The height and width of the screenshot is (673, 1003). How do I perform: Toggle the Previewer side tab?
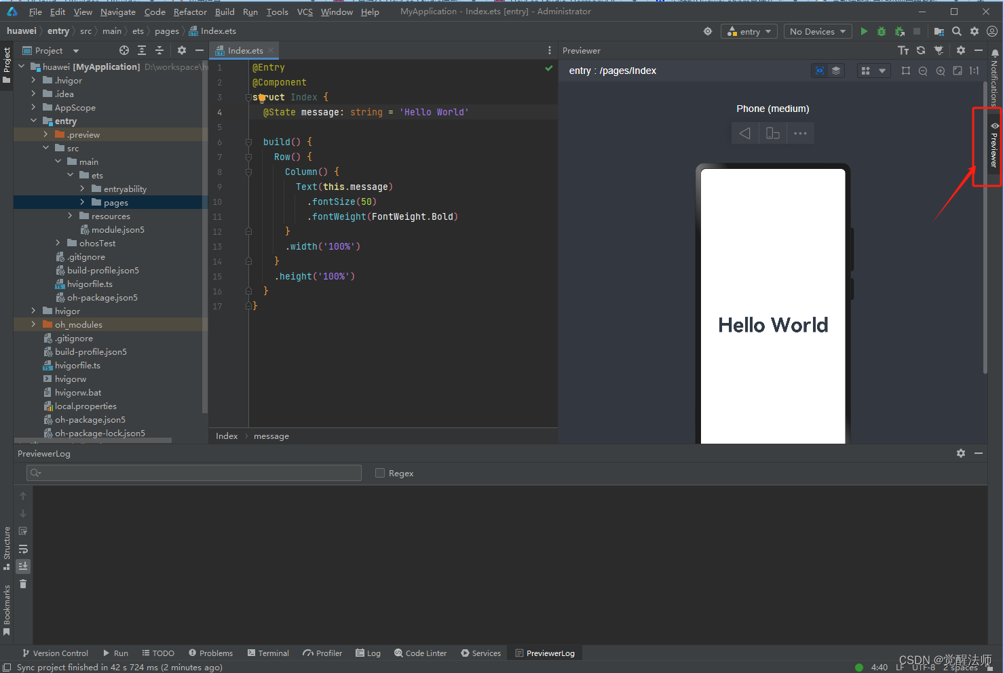coord(993,145)
